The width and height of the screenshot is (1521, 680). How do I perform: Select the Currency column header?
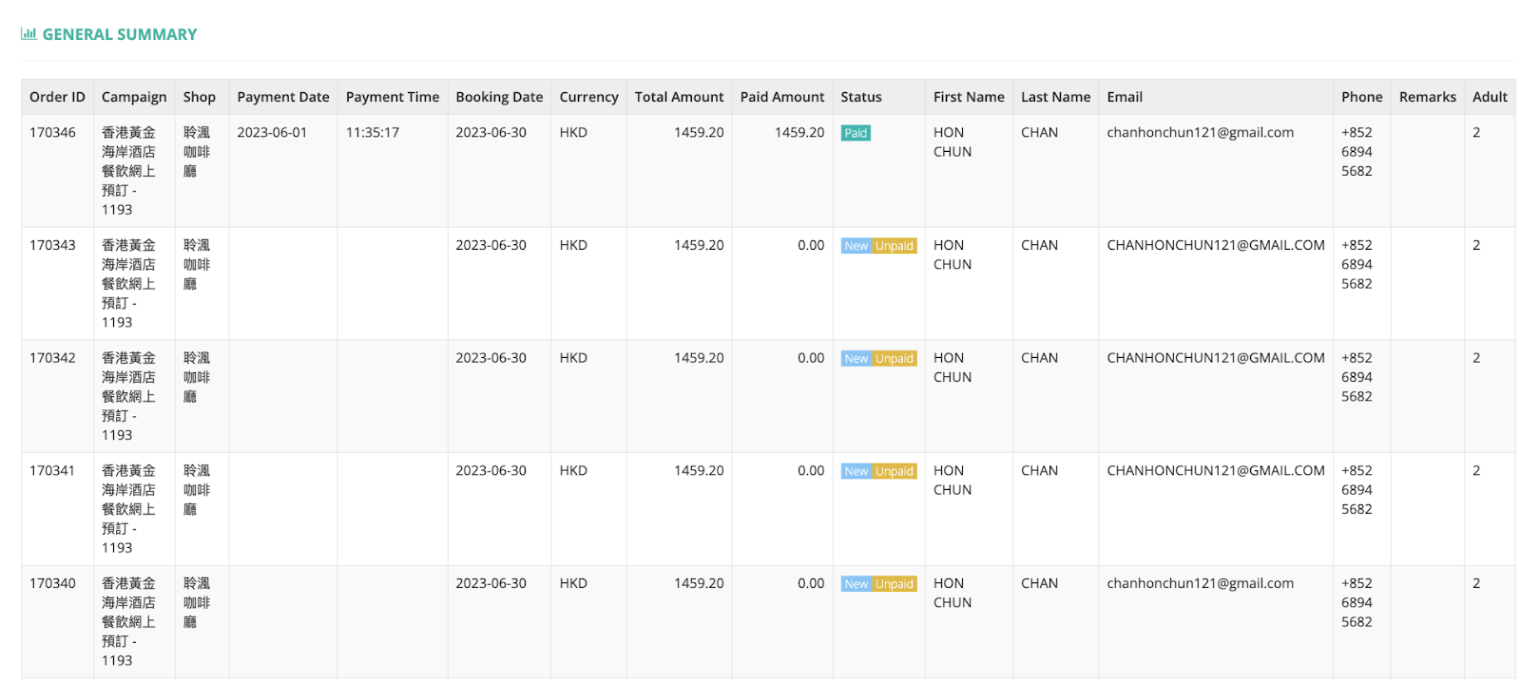click(588, 97)
